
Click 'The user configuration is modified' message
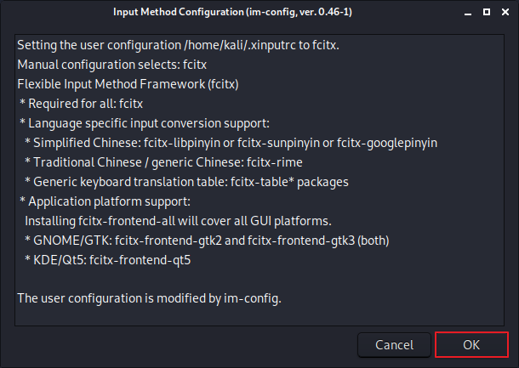click(149, 298)
